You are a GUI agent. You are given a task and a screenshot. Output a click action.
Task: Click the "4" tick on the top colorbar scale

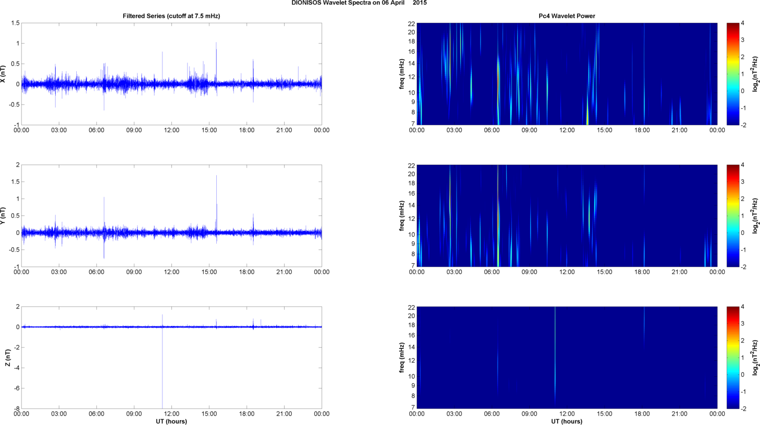click(x=743, y=23)
